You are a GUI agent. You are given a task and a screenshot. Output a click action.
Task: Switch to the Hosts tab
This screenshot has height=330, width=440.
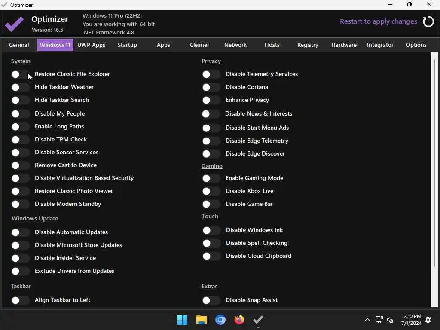(x=272, y=45)
